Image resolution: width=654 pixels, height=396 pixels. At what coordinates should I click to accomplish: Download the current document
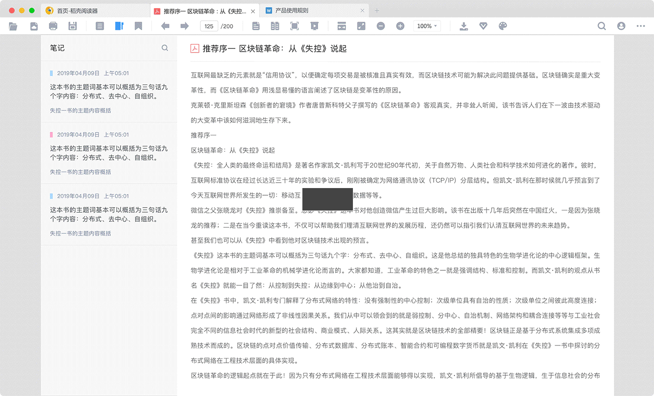click(464, 26)
